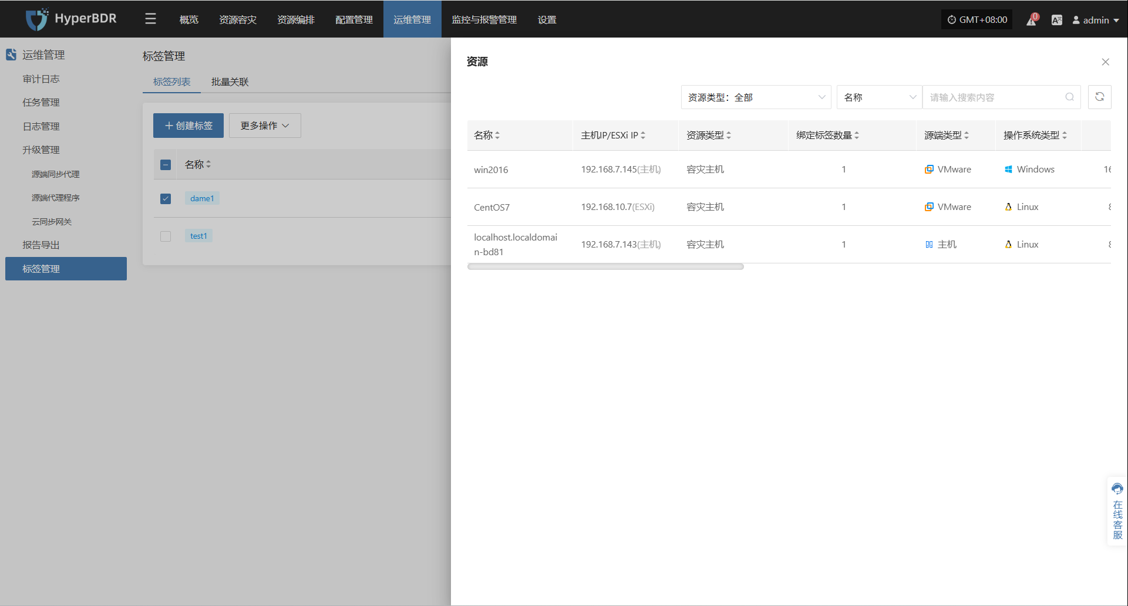The width and height of the screenshot is (1128, 606).
Task: Open the 配置管理 top menu
Action: (x=353, y=19)
